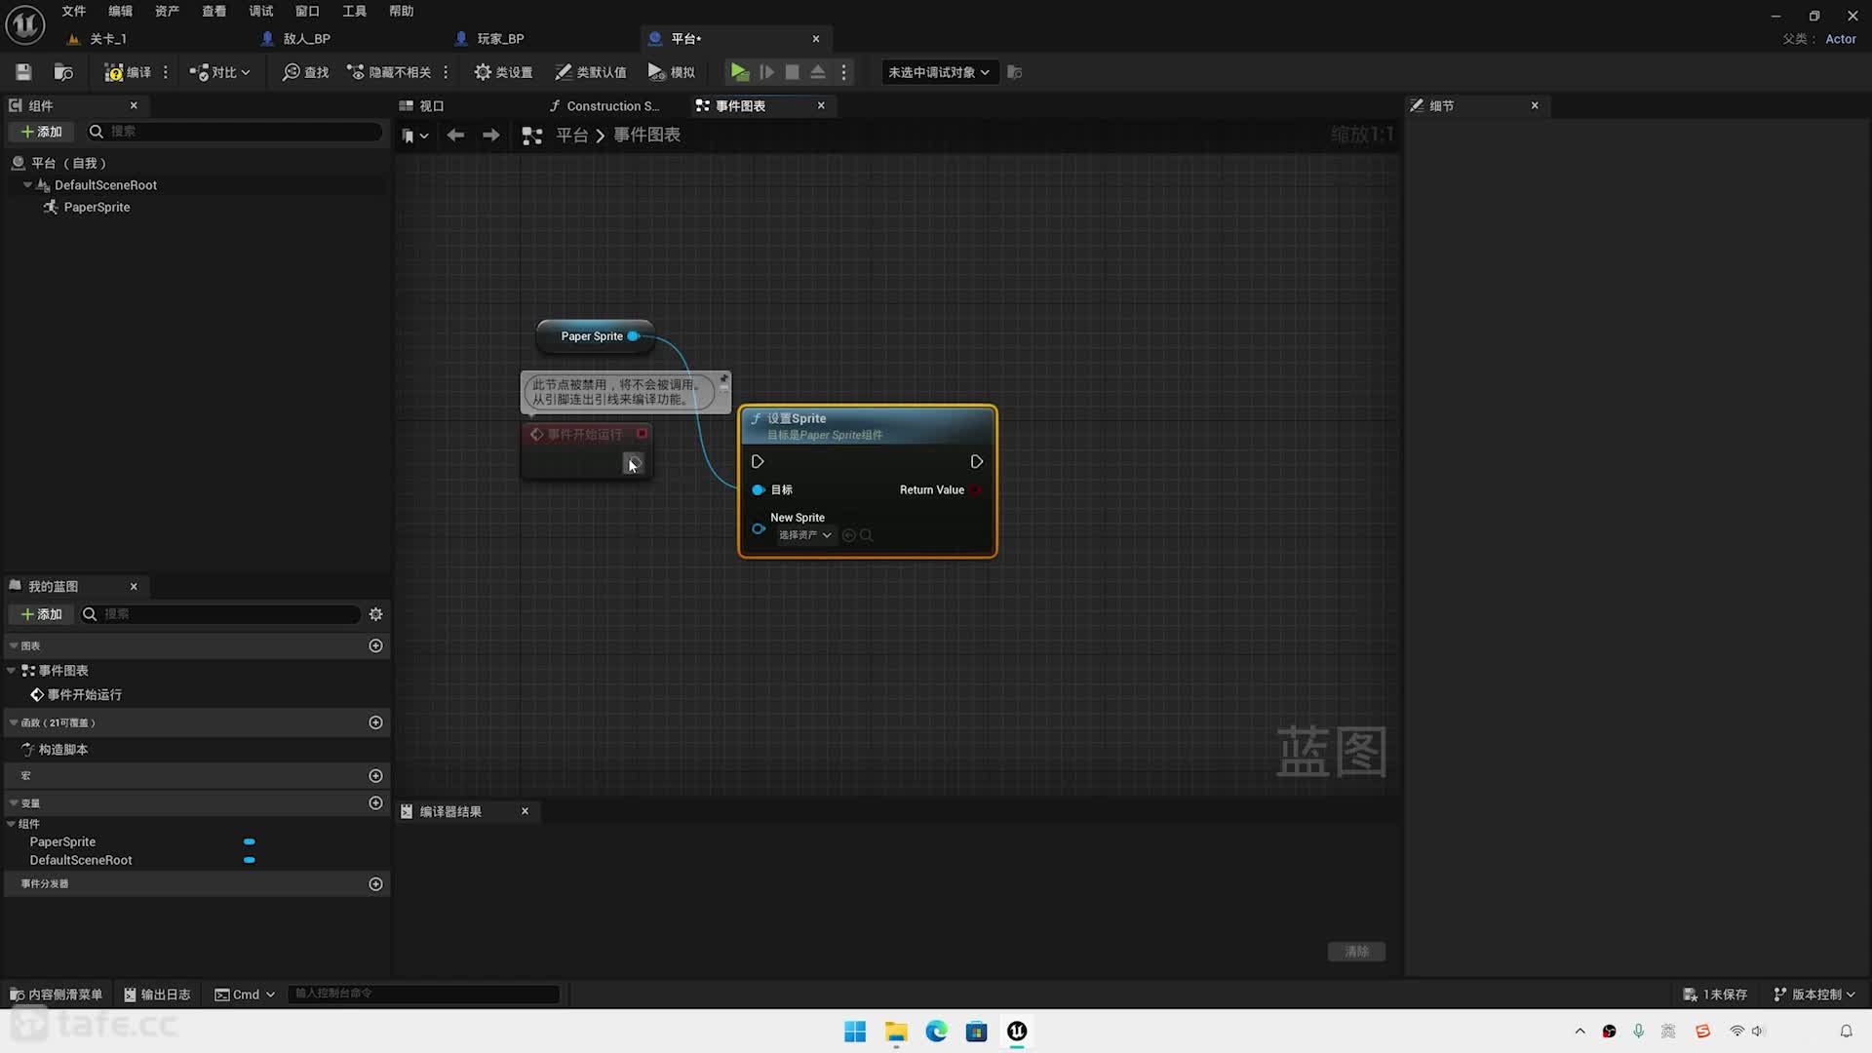Open compile options menu dots
1872x1053 pixels.
166,72
